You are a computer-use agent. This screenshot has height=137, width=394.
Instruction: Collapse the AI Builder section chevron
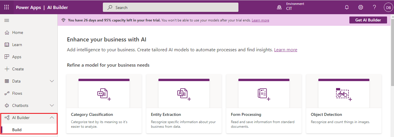pos(52,118)
